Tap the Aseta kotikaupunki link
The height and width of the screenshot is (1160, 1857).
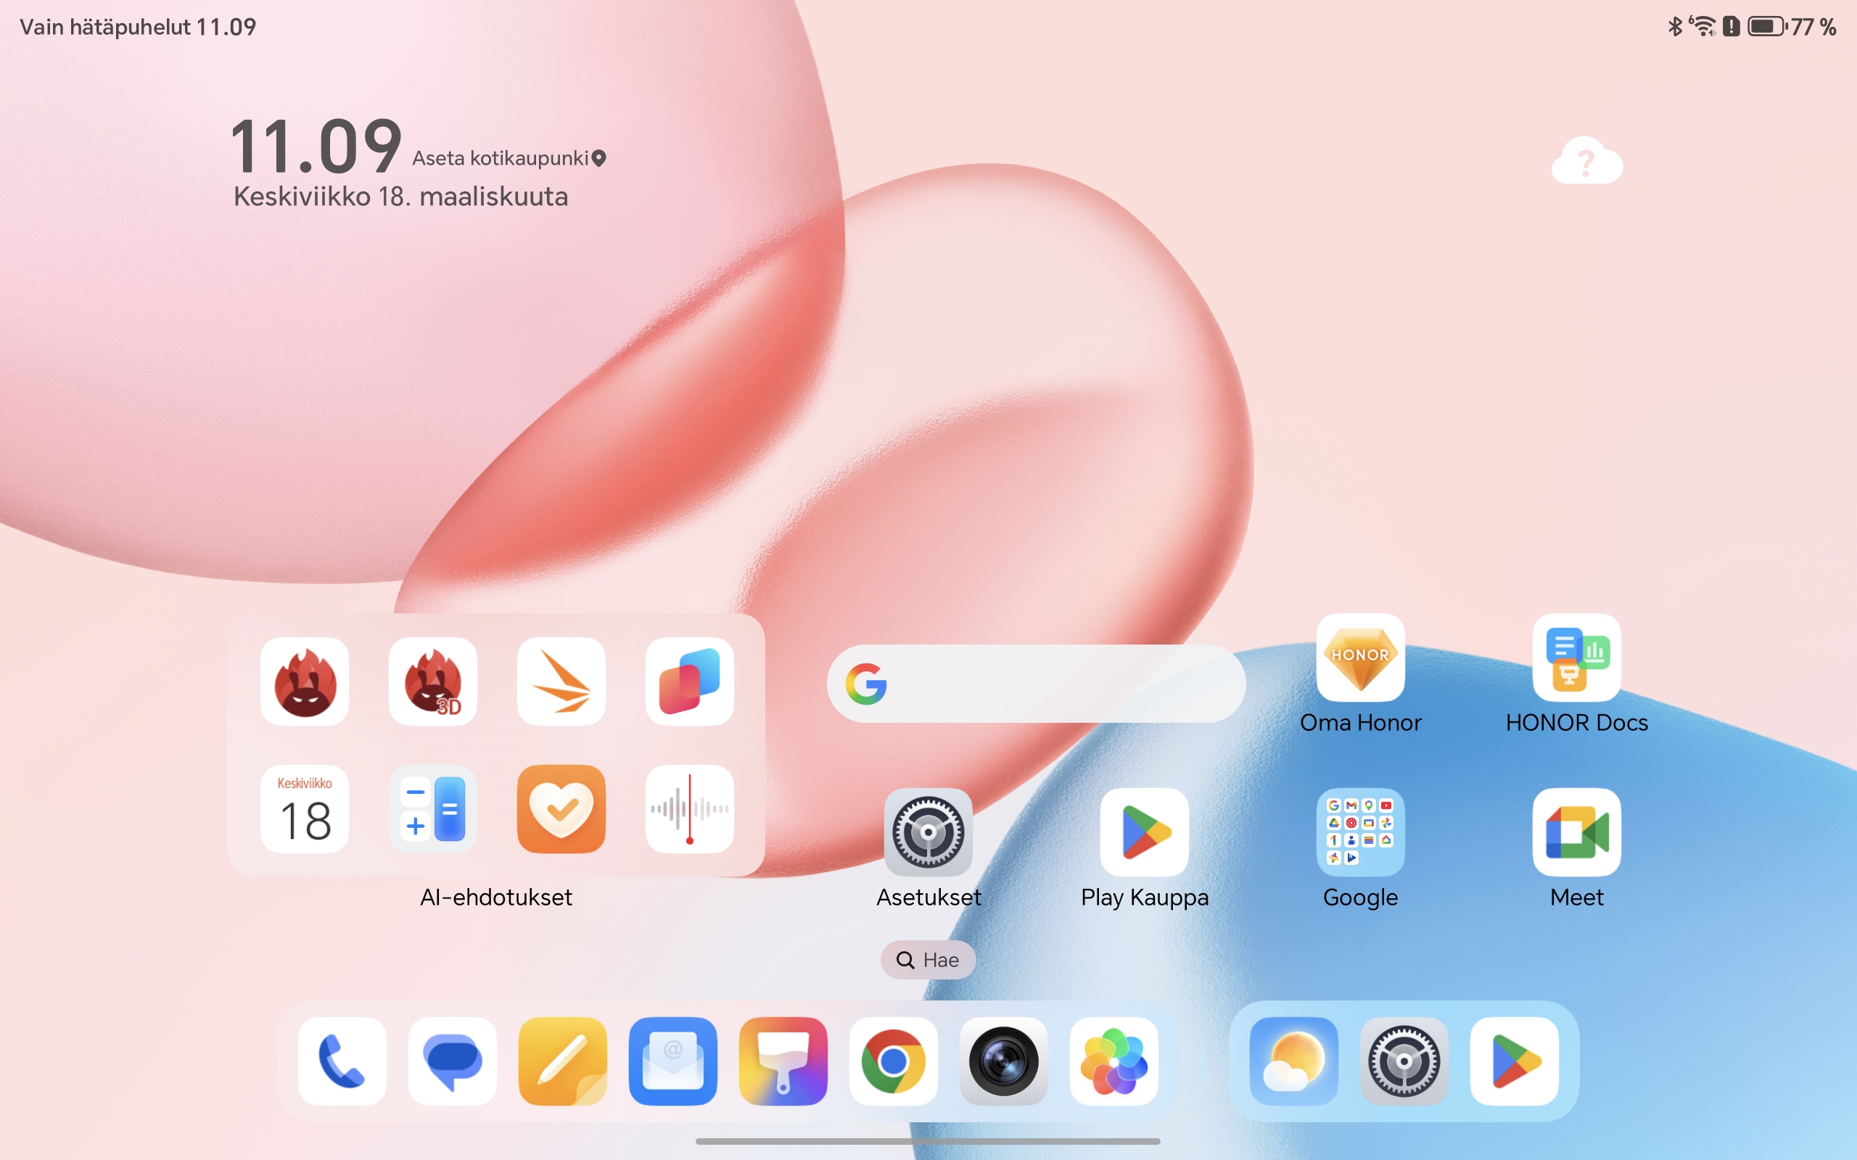coord(508,158)
